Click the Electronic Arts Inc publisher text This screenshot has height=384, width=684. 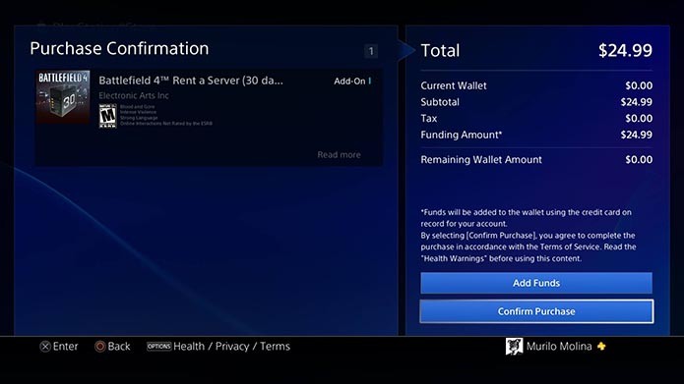coord(134,95)
